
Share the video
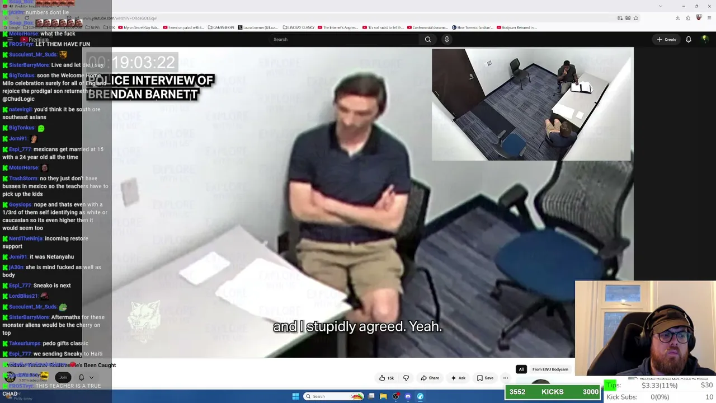pos(430,378)
